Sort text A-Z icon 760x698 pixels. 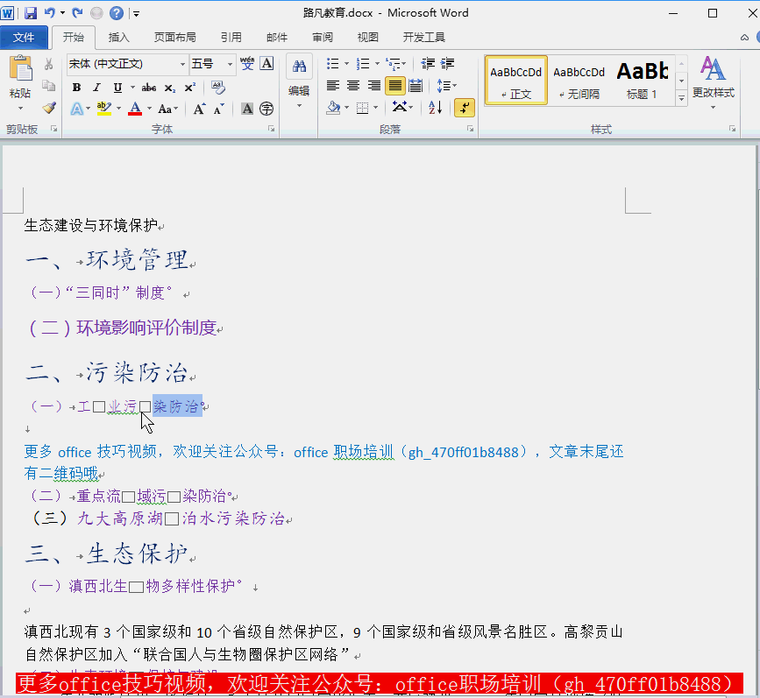(x=436, y=108)
